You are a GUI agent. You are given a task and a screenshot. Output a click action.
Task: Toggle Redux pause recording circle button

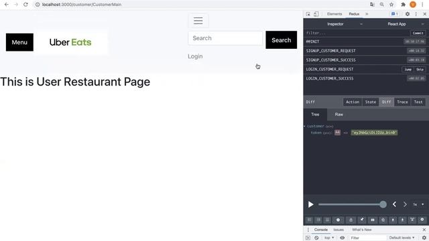(x=338, y=220)
